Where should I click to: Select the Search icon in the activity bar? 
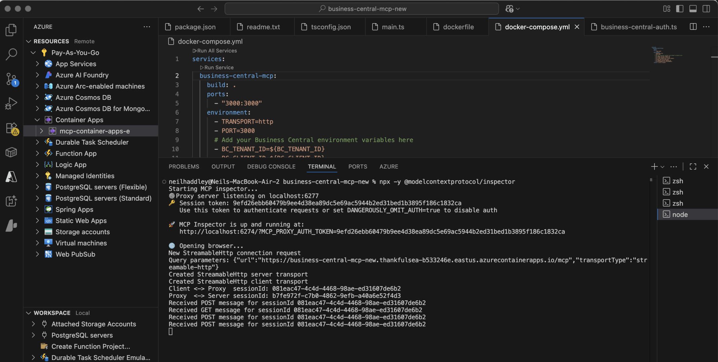click(11, 53)
